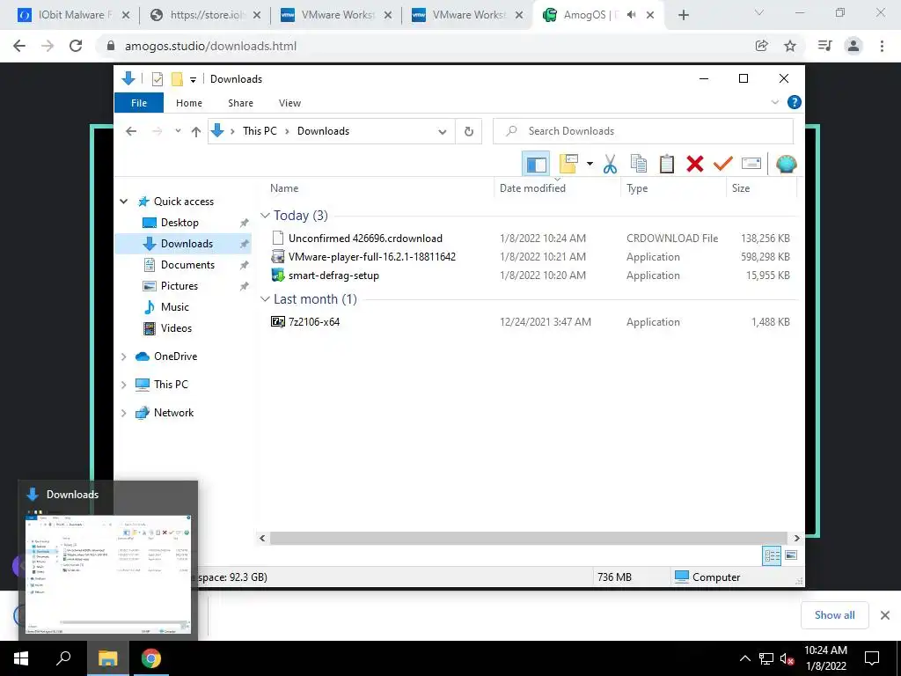The image size is (901, 676).
Task: Click the New folder icon in title bar
Action: 177,79
